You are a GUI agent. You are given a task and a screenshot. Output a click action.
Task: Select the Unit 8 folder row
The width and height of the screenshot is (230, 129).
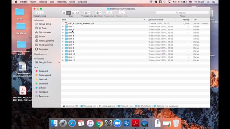pos(135,48)
